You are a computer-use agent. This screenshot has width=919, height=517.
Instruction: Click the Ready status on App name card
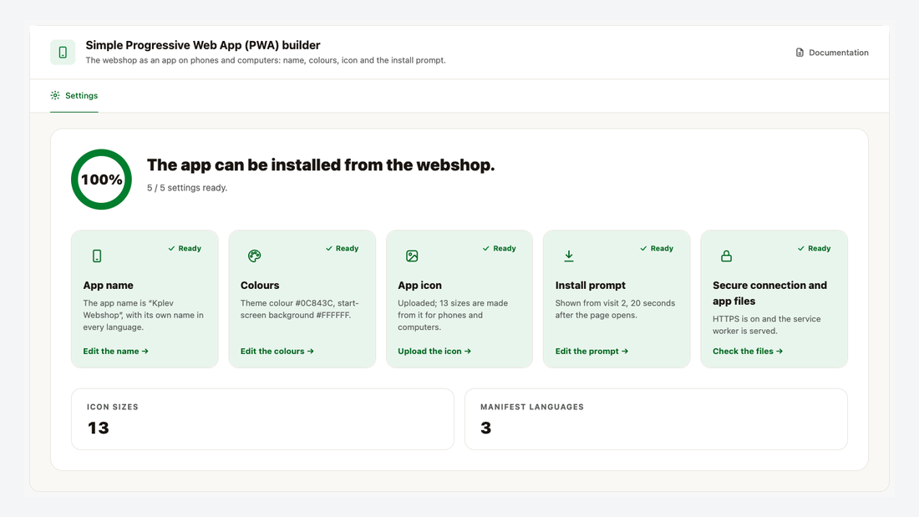click(x=185, y=249)
